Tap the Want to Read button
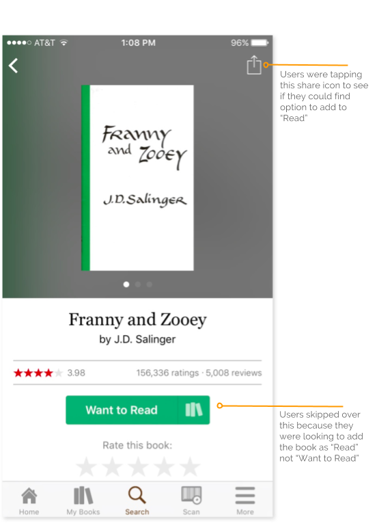Screen dimensions: 379x532 tap(122, 410)
